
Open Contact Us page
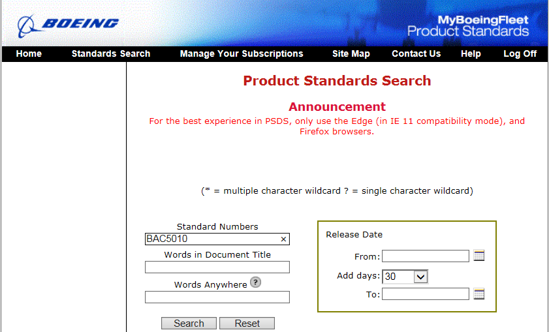(416, 54)
